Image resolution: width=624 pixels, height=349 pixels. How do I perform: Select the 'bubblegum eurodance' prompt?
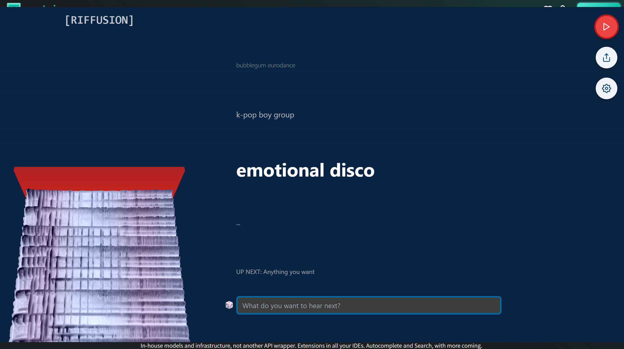click(266, 65)
